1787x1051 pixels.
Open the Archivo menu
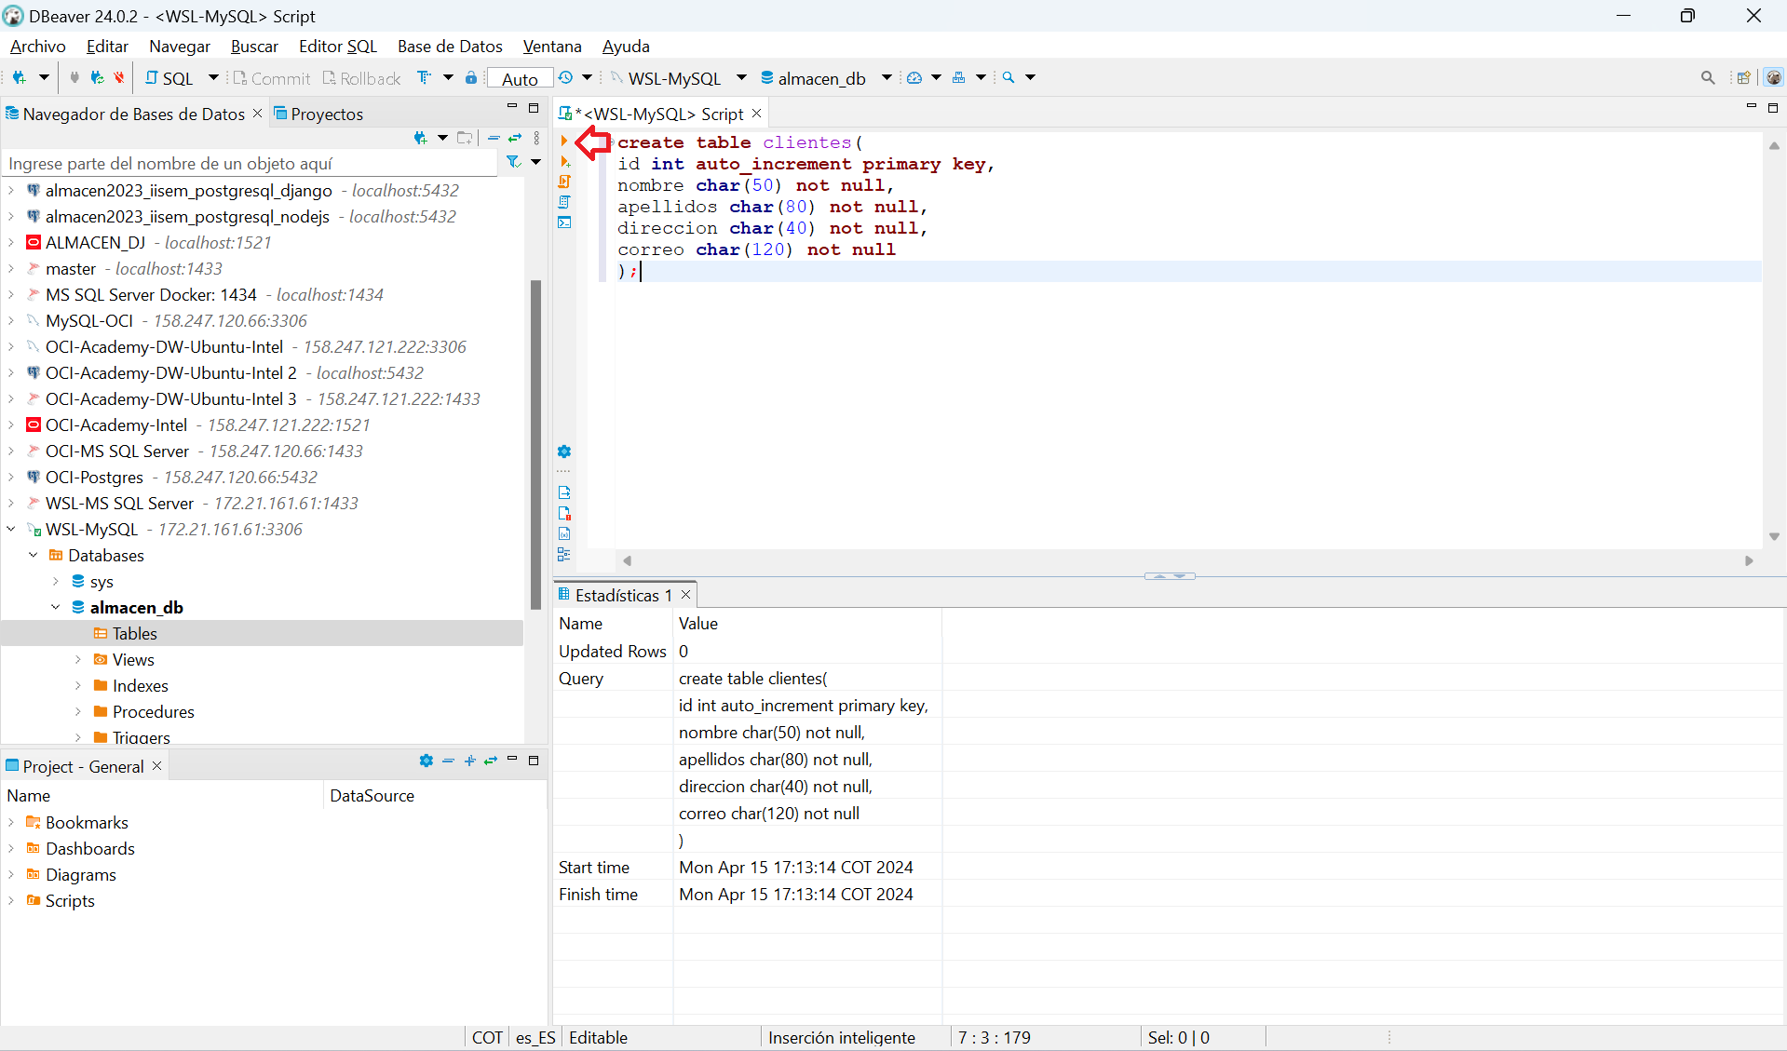(38, 47)
